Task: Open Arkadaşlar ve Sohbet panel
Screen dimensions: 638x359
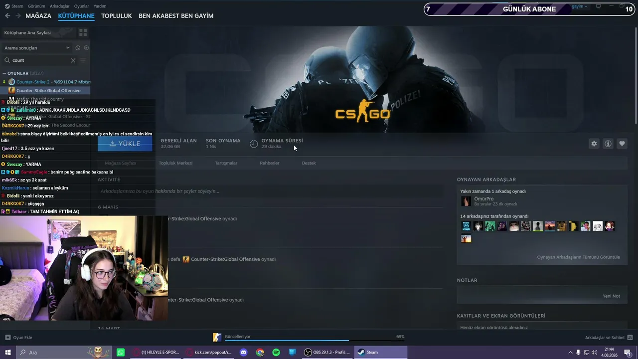Action: (x=609, y=338)
